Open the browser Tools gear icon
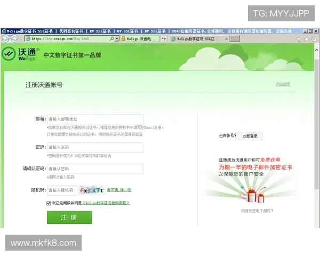This screenshot has height=256, width=320. click(x=314, y=39)
